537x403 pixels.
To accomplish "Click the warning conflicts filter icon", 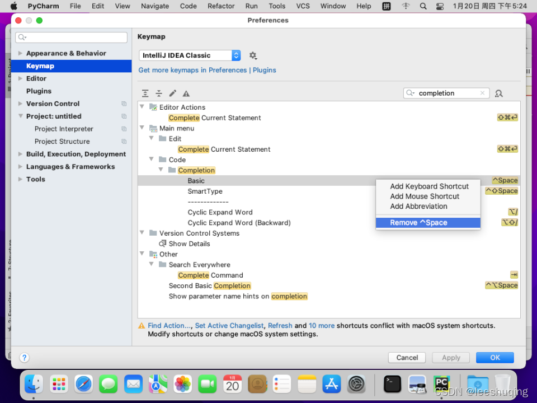I will click(186, 93).
